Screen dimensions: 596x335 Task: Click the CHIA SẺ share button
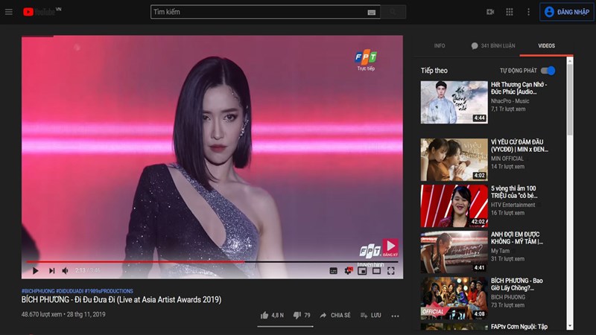click(x=335, y=315)
